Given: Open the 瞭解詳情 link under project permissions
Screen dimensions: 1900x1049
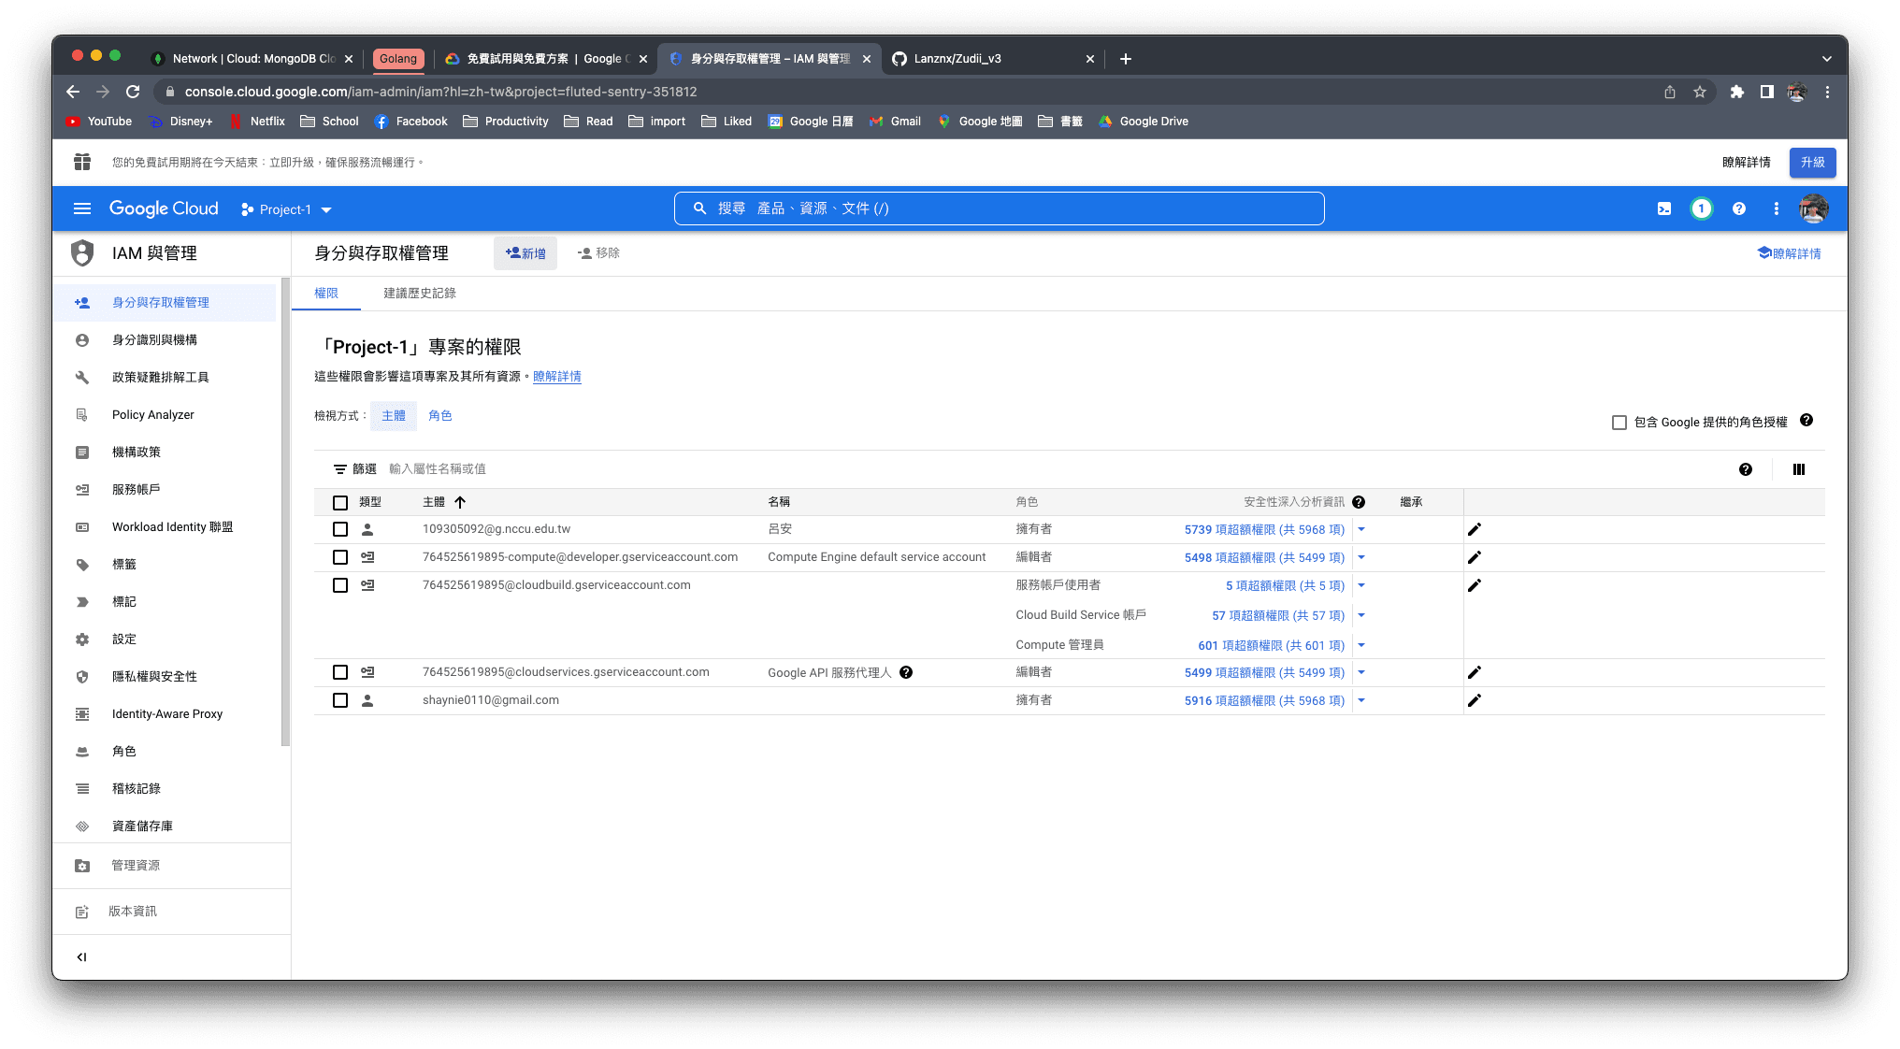Looking at the screenshot, I should (x=556, y=377).
